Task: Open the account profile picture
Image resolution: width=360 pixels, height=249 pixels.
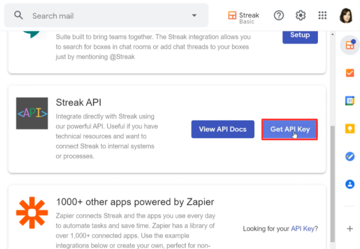Action: (346, 15)
